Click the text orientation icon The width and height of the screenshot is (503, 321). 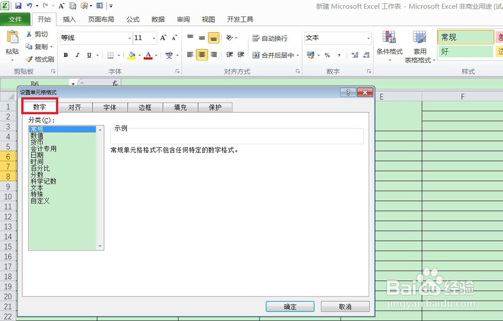[229, 38]
